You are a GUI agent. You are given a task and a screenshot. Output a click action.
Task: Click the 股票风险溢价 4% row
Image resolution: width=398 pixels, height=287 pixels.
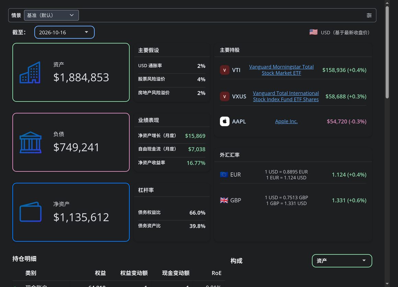[172, 79]
